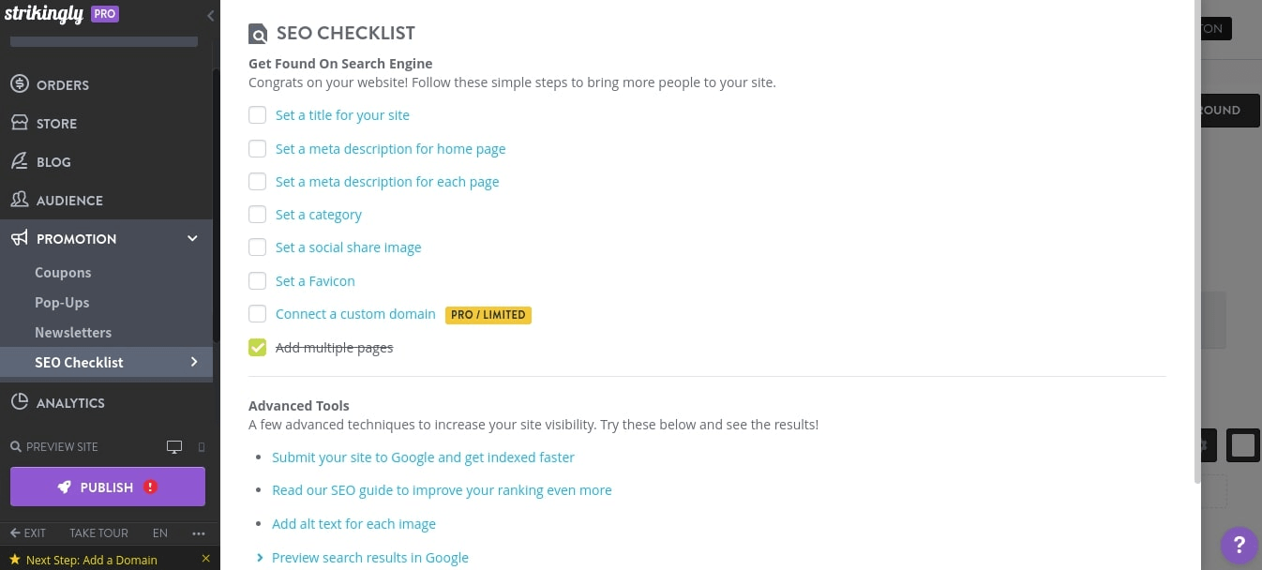Open the Orders section in sidebar
The image size is (1262, 570).
coord(62,84)
